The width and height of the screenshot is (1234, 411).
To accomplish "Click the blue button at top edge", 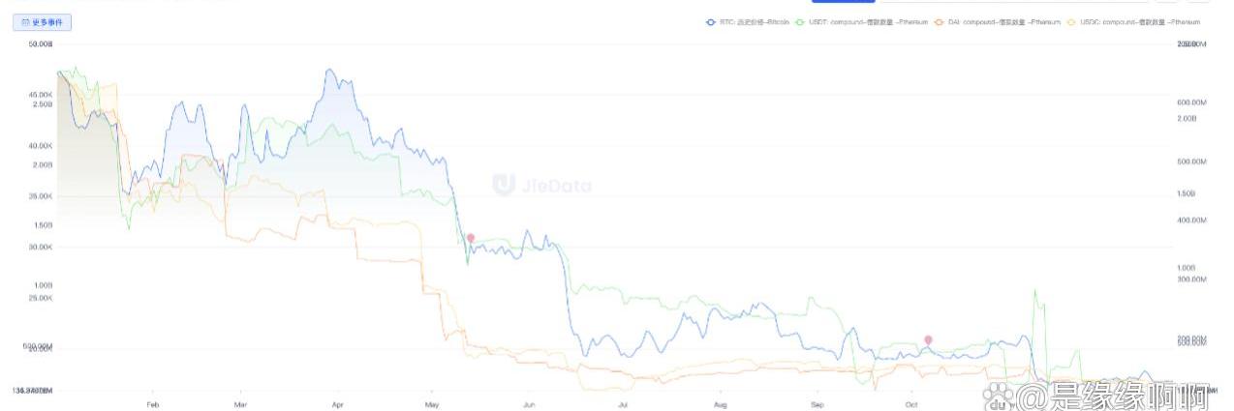I will pos(843,2).
